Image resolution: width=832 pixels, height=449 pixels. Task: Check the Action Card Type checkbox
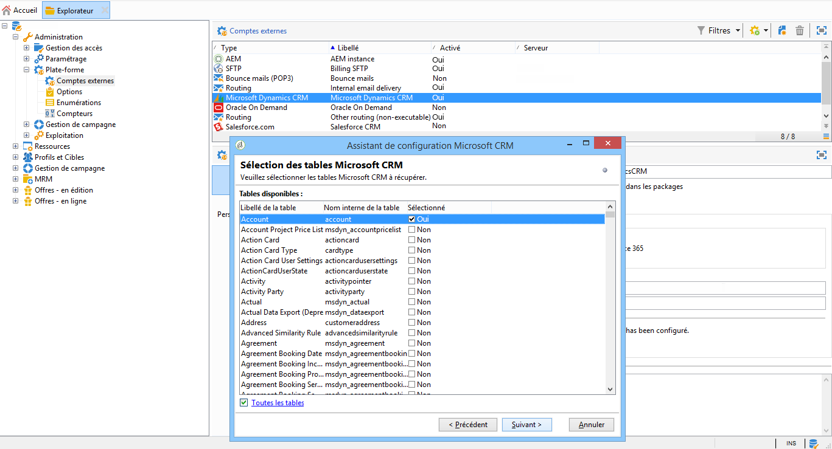click(x=412, y=250)
